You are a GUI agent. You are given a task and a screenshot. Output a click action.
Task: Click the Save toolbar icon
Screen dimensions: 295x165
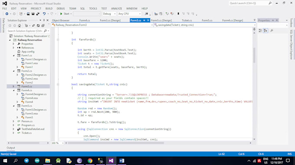pyautogui.click(x=33, y=14)
